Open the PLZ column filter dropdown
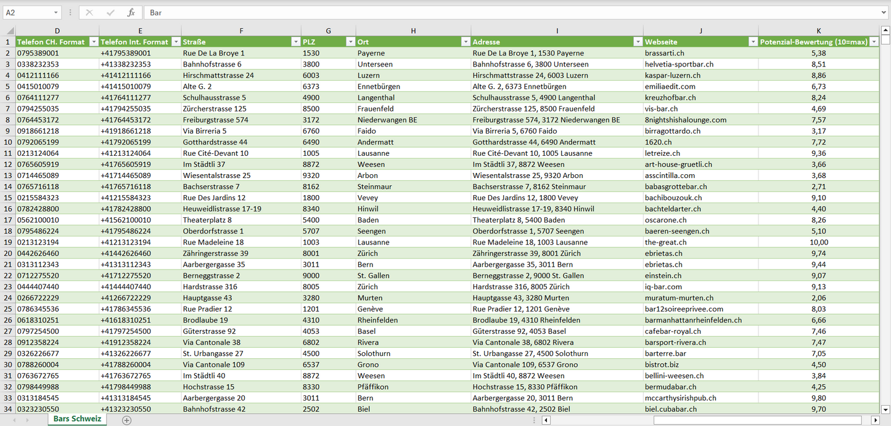Viewport: 891px width, 426px height. pos(350,42)
